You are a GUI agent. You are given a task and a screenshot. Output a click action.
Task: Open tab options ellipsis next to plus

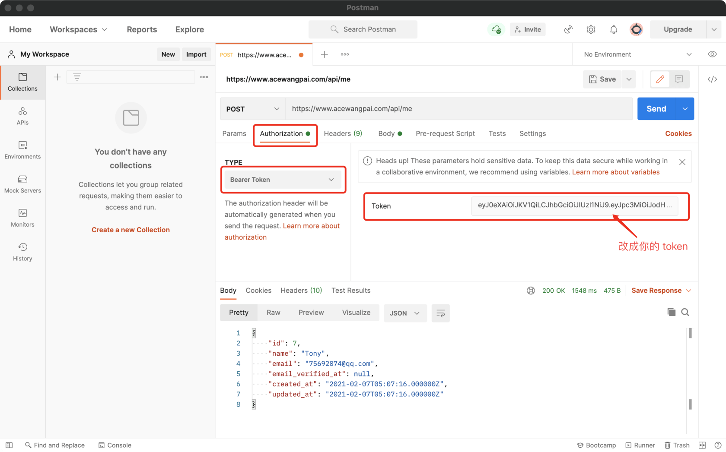tap(345, 54)
